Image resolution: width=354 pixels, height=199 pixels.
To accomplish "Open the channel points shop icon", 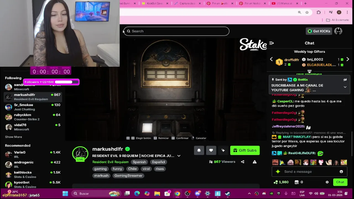I will click(296, 182).
